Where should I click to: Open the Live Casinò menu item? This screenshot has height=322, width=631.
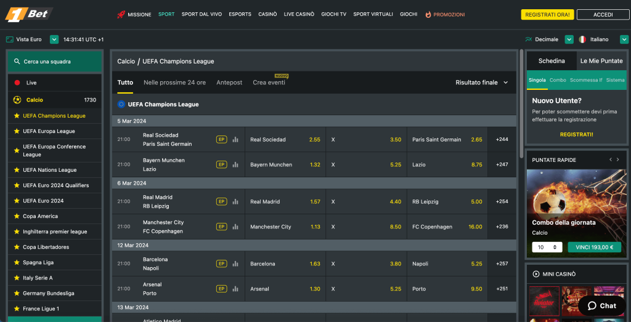(x=299, y=15)
